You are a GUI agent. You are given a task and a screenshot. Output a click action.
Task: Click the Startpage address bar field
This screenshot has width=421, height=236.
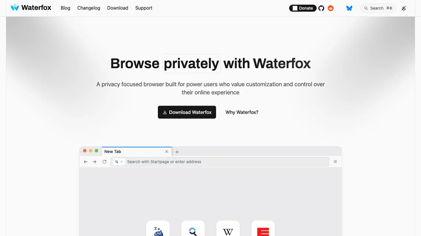(220, 162)
